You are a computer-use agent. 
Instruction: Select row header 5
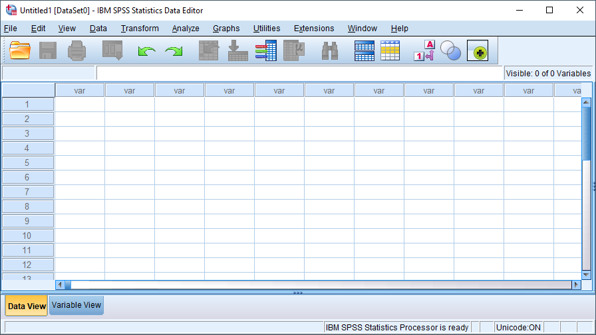(x=28, y=163)
